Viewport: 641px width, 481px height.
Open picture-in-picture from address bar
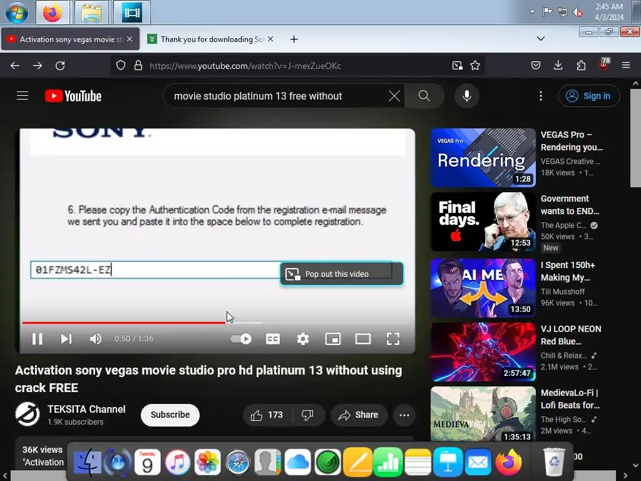tap(457, 65)
